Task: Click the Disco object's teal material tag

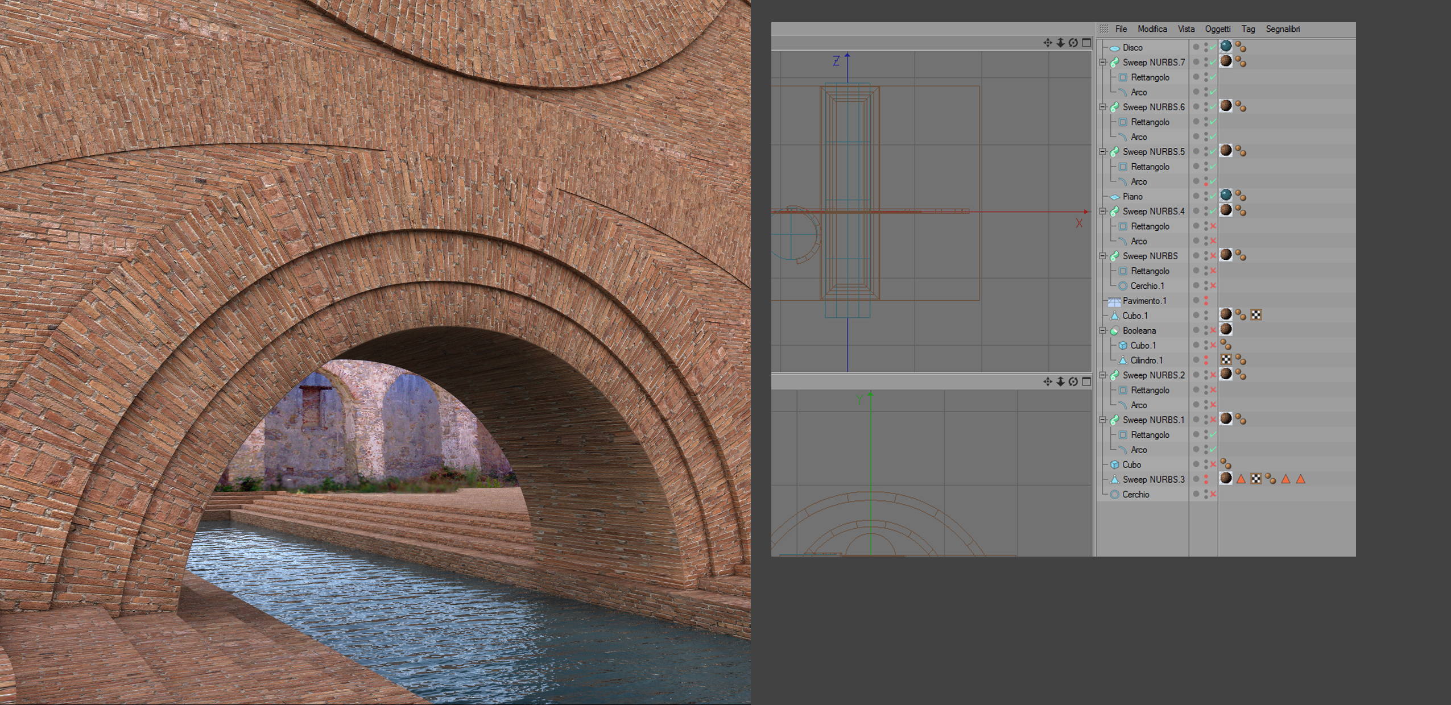Action: click(x=1226, y=47)
